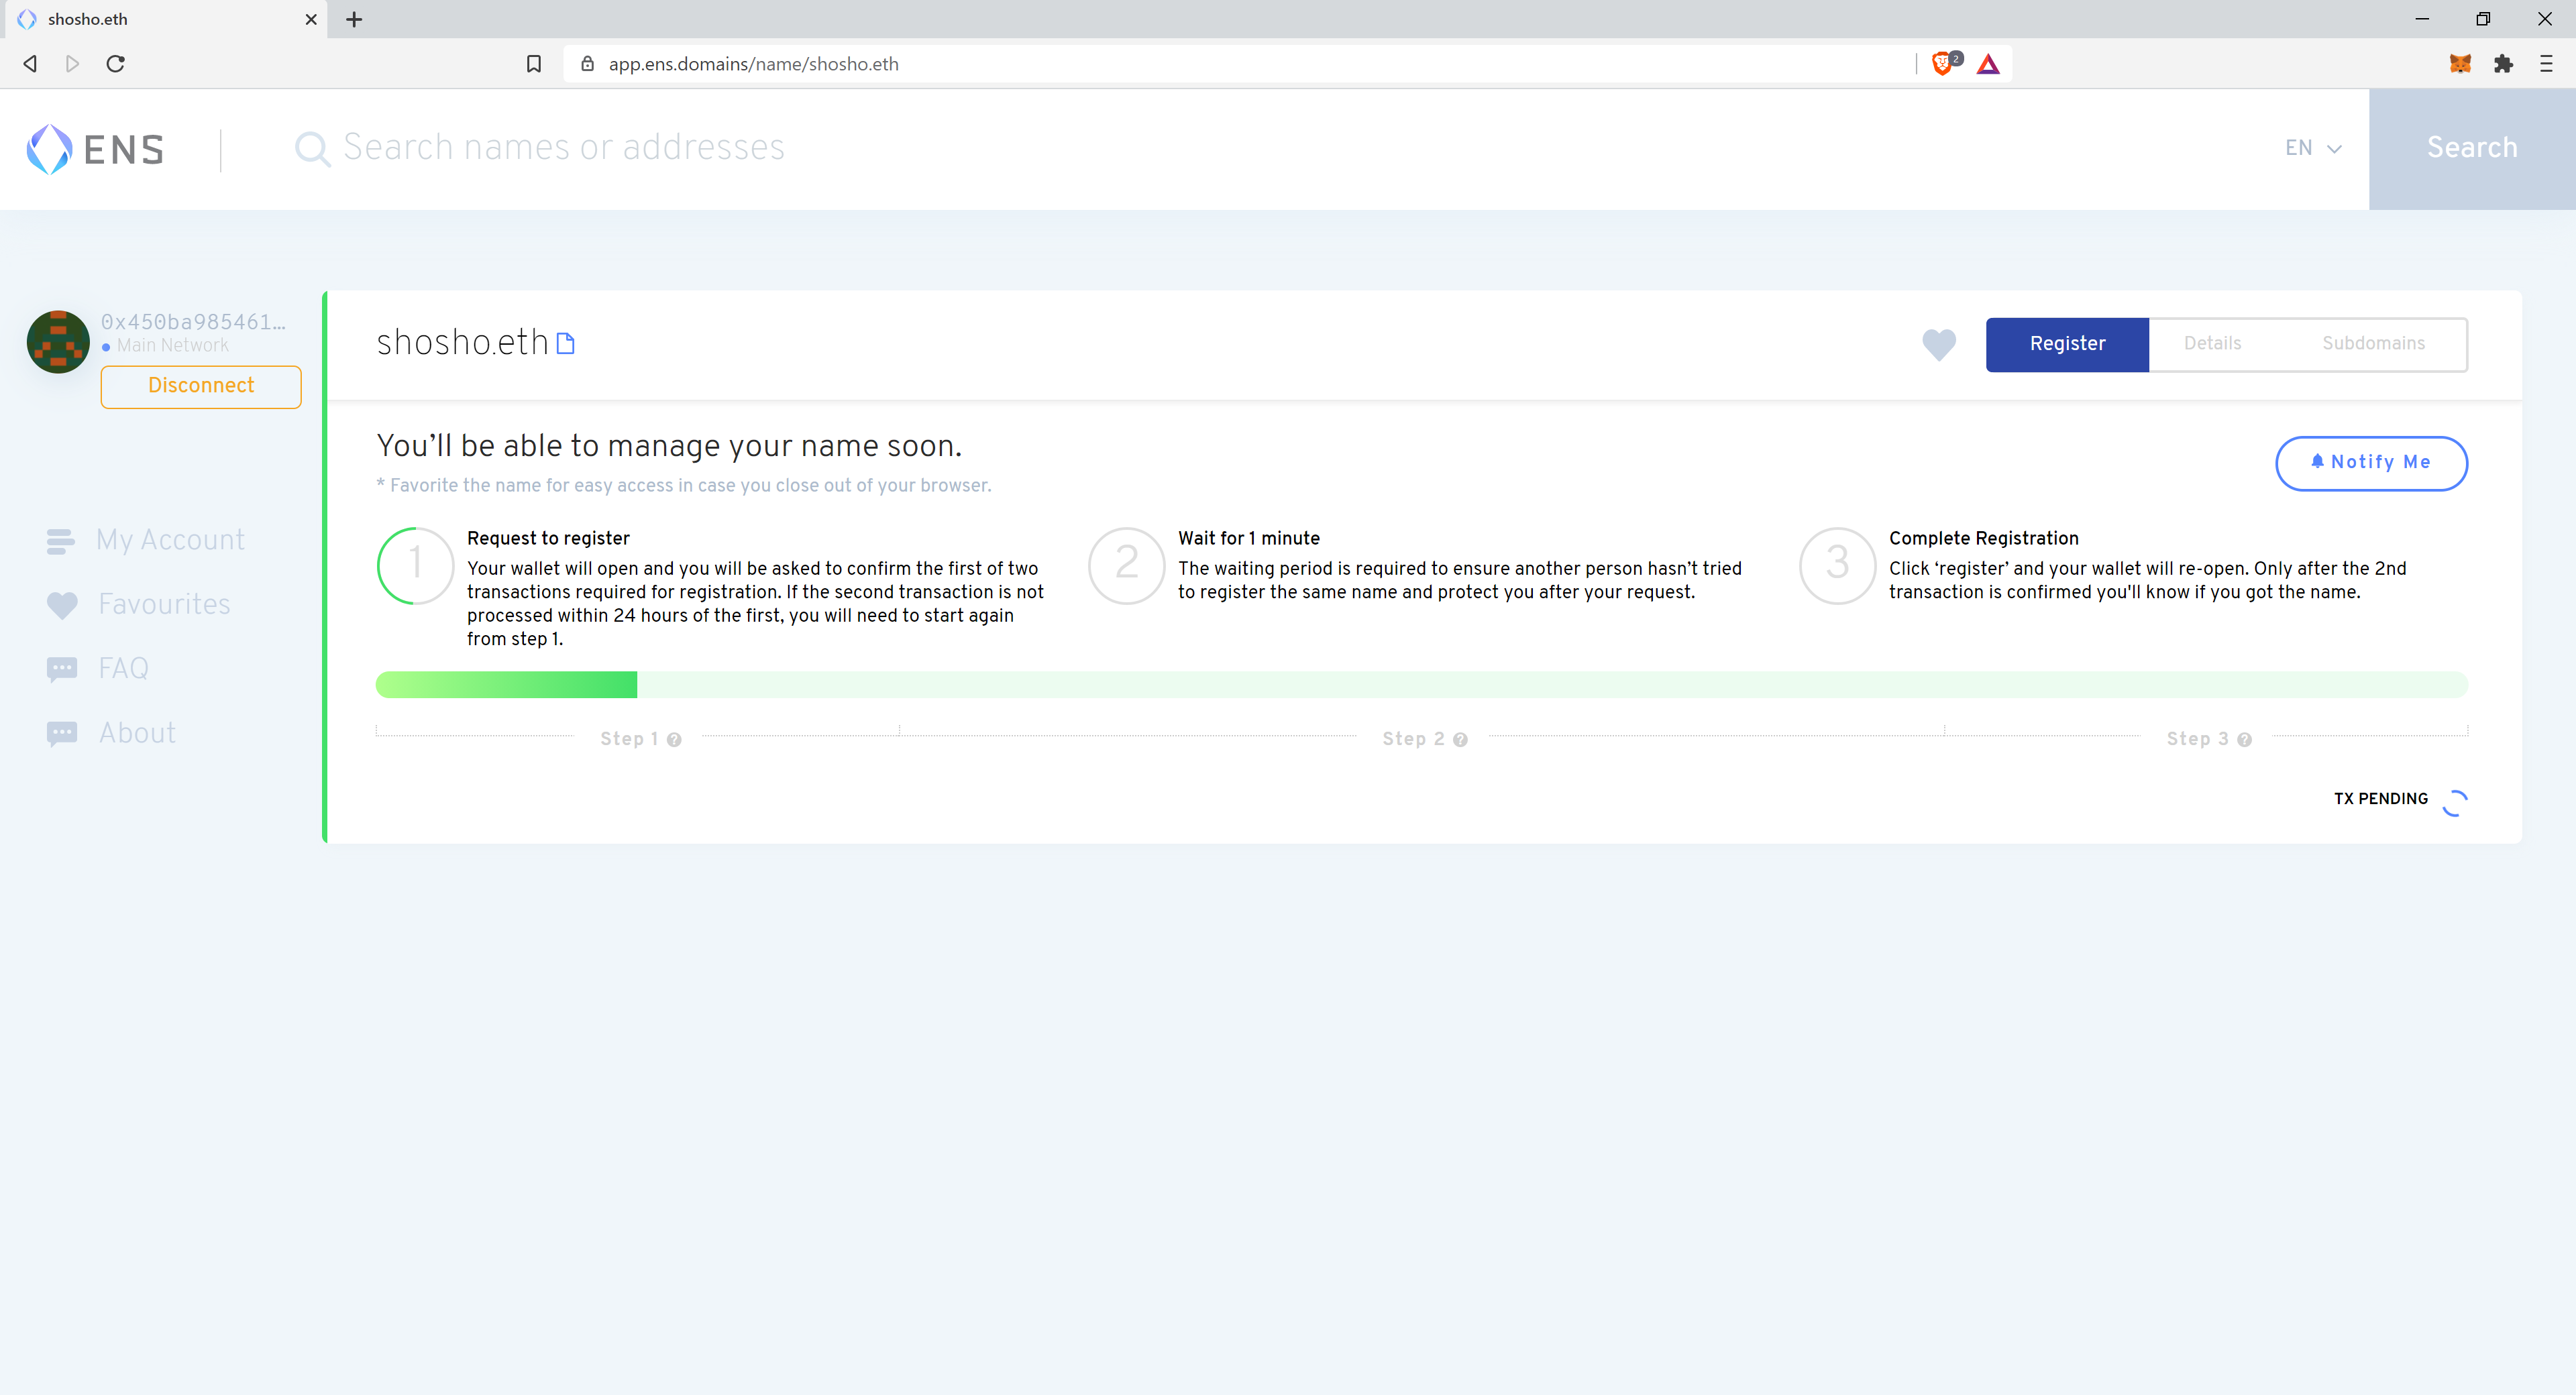Viewport: 2576px width, 1395px height.
Task: Click the 'Complete Registration' heading
Action: [x=1984, y=538]
